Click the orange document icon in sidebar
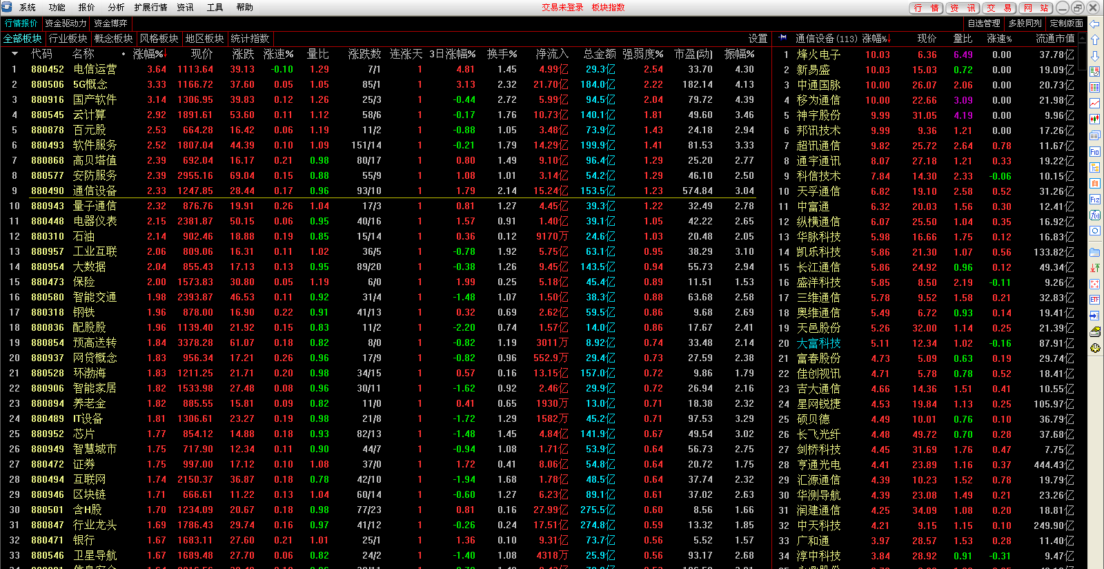This screenshot has height=569, width=1104. (1095, 183)
